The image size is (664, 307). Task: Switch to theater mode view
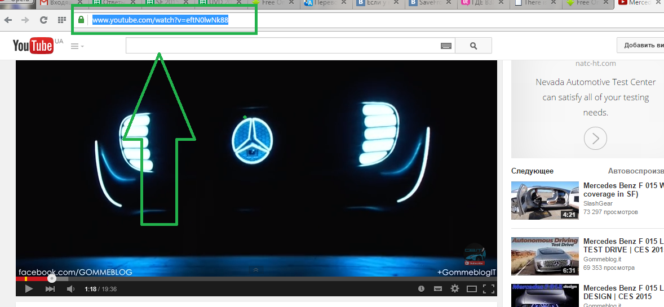pyautogui.click(x=472, y=289)
